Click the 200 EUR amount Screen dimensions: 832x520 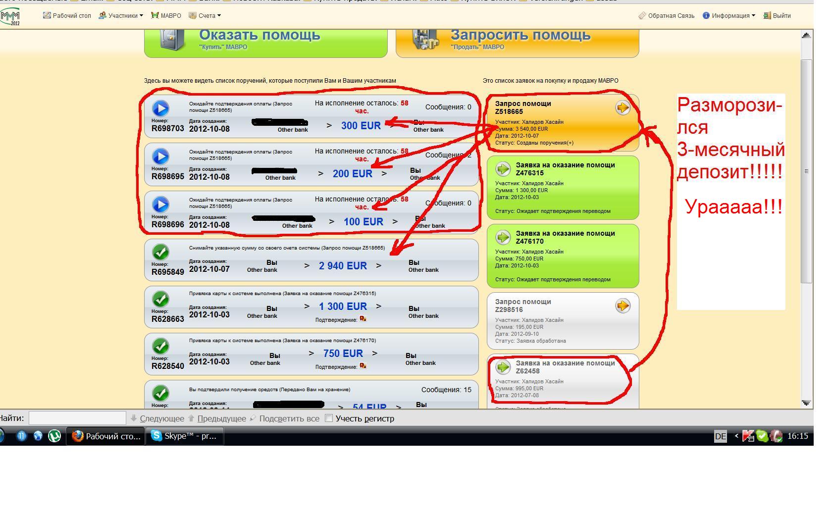tap(353, 174)
